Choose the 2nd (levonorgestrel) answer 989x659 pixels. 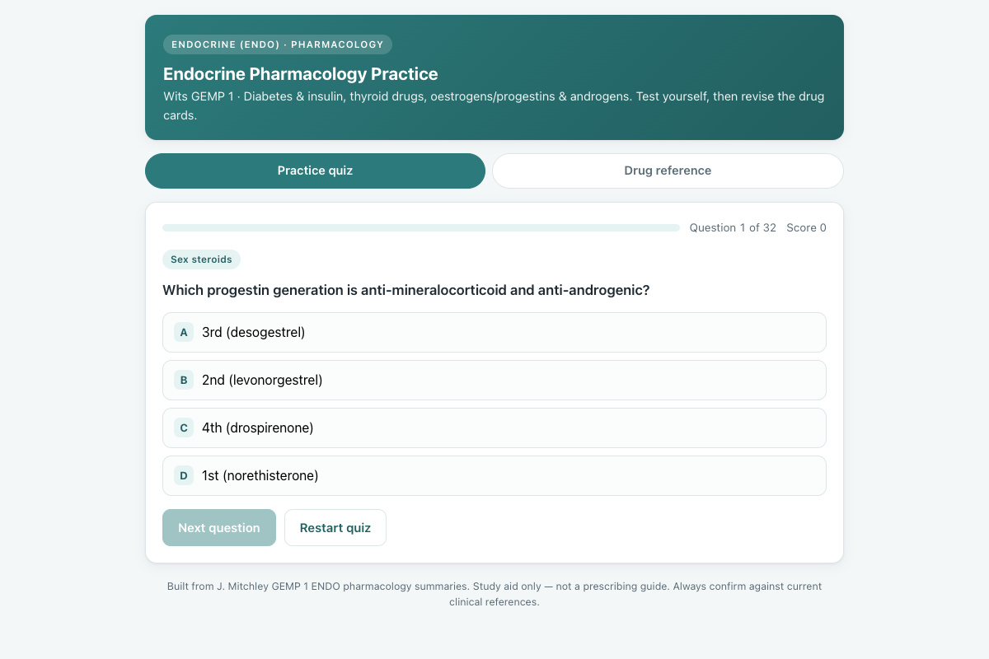(x=494, y=380)
